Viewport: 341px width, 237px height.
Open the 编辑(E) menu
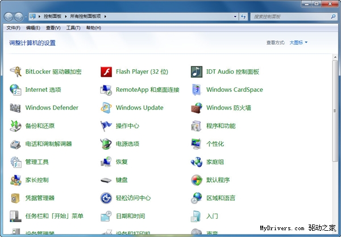33,28
